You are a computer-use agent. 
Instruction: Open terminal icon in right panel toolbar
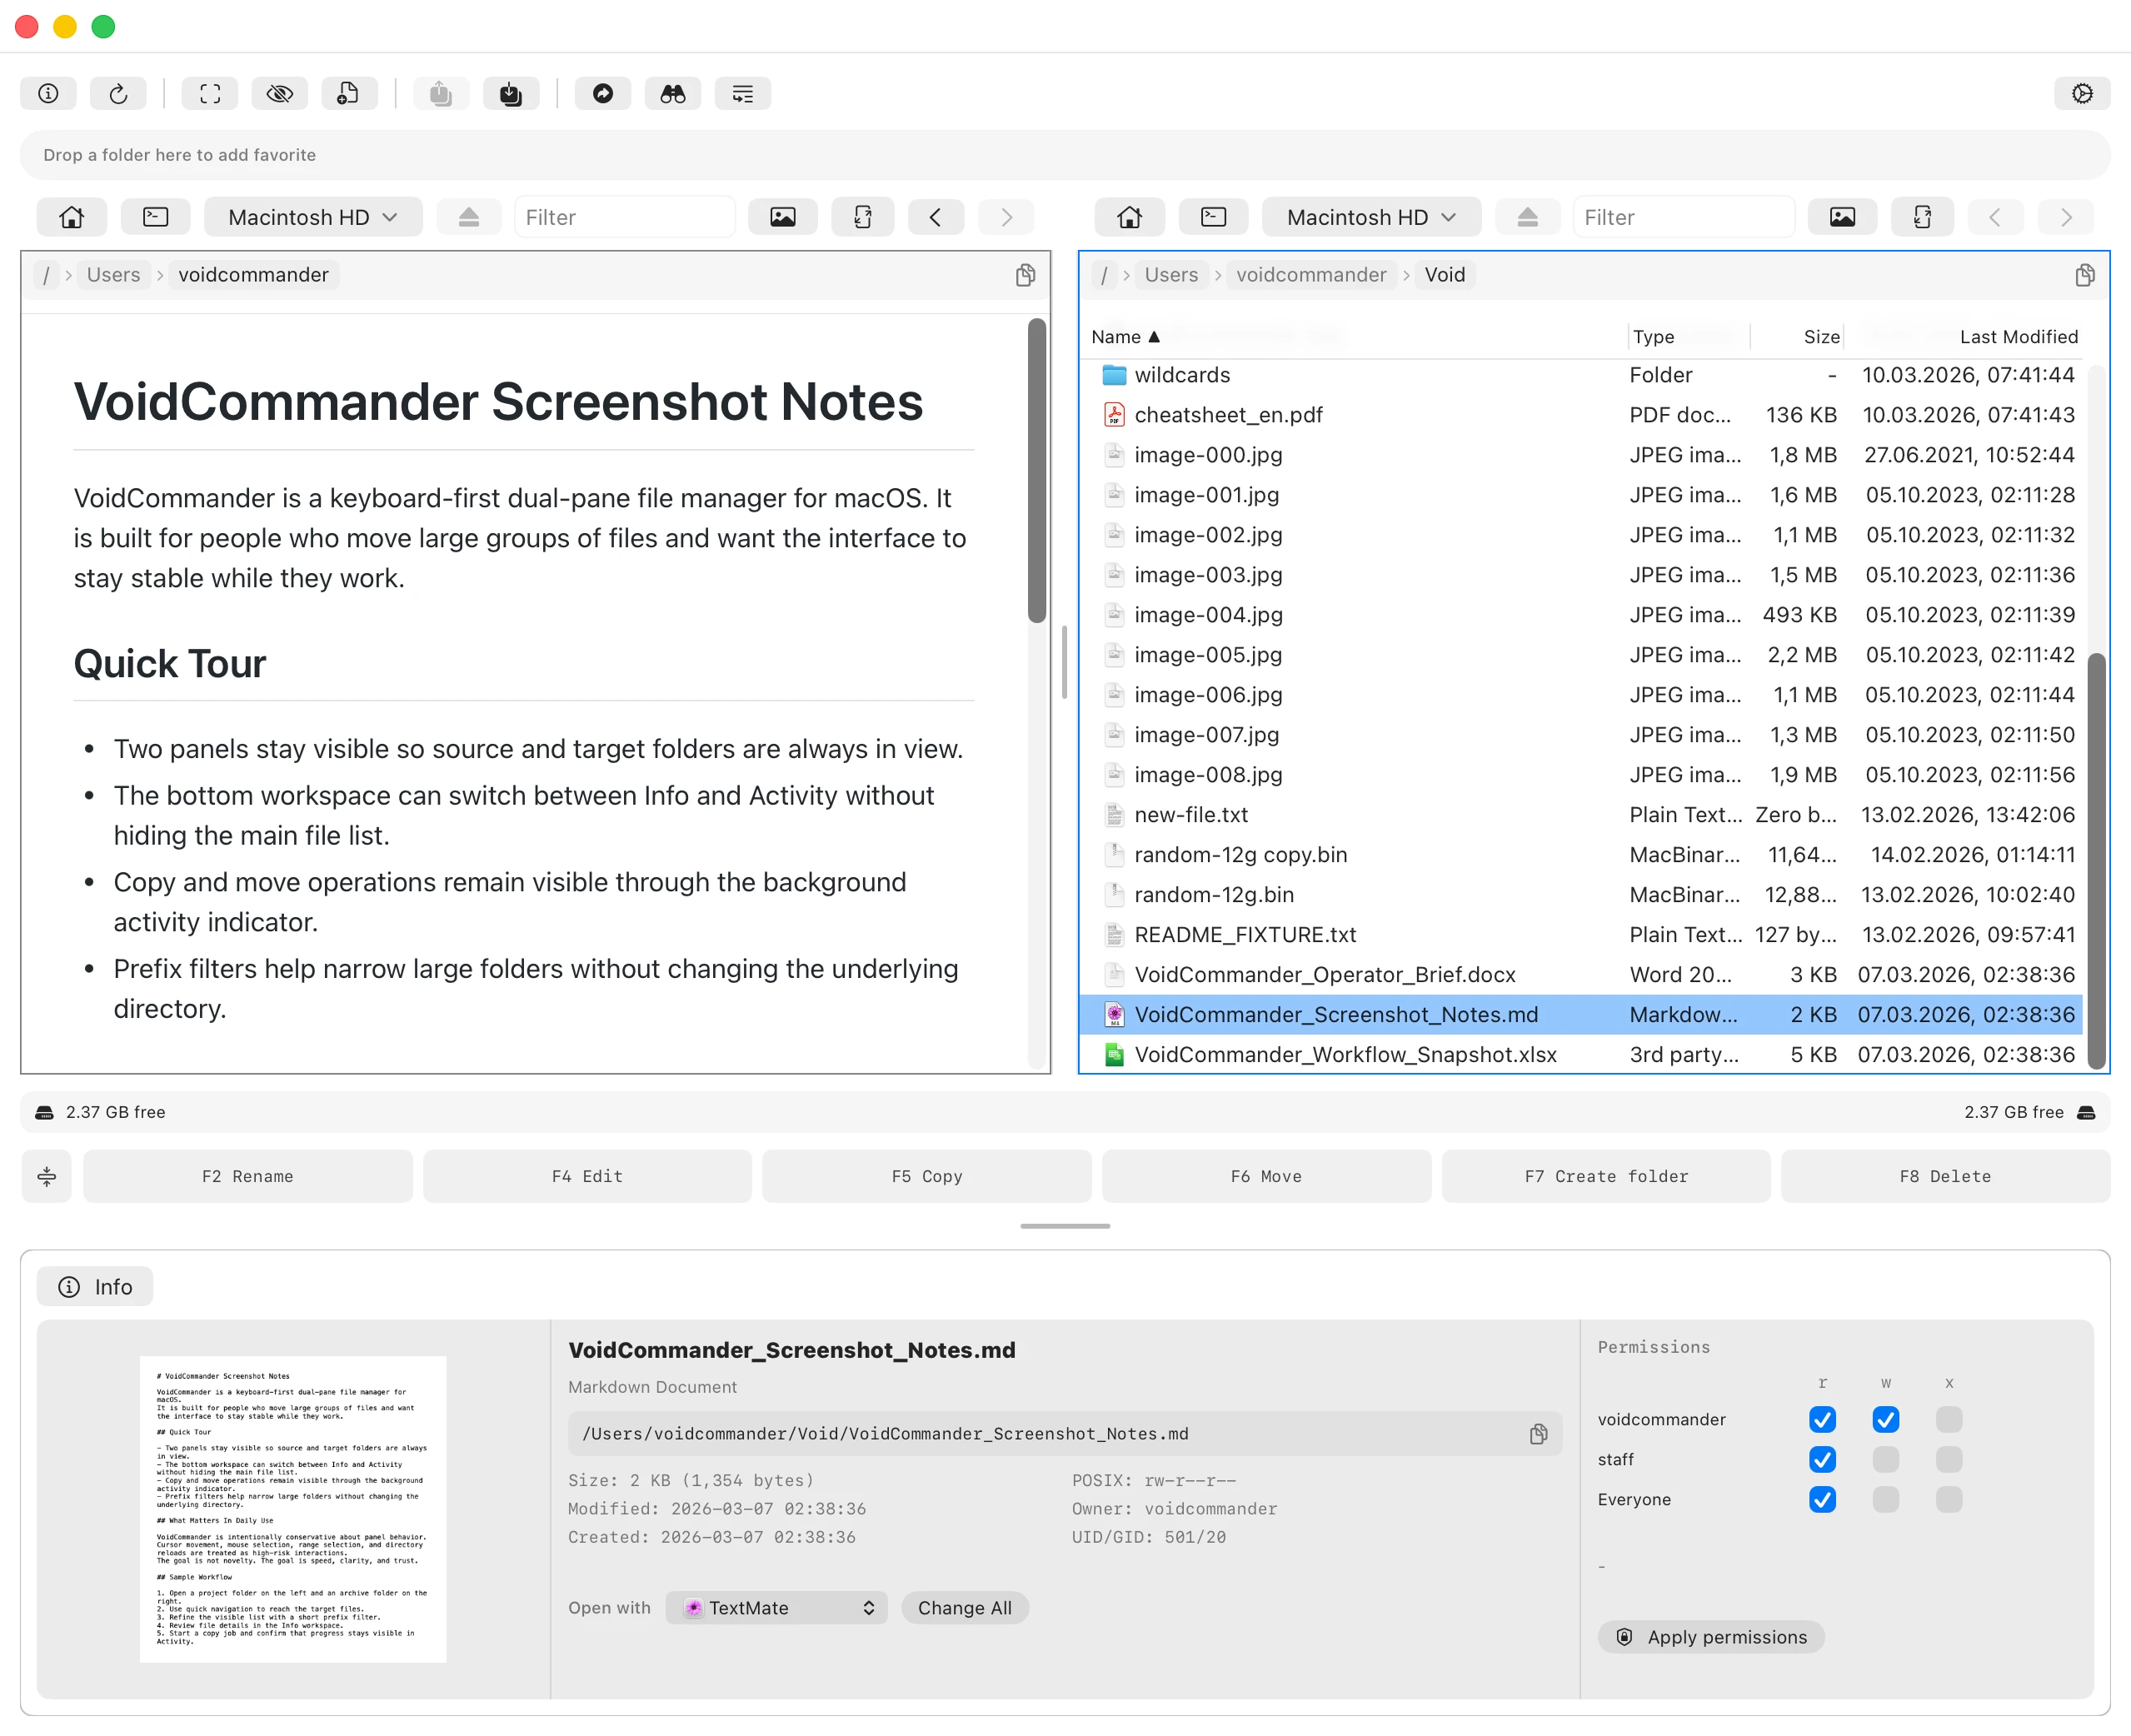click(1213, 217)
